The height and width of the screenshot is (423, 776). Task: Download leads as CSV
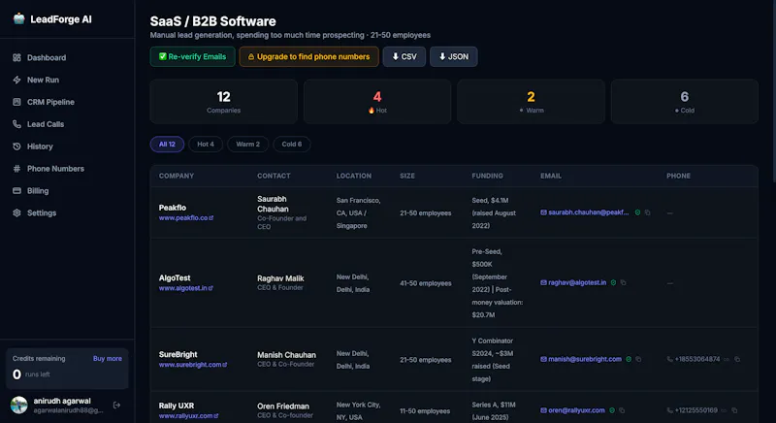404,56
